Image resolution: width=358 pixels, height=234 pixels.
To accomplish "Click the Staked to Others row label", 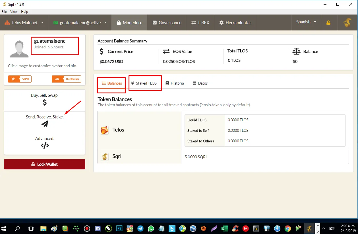I will (x=200, y=141).
